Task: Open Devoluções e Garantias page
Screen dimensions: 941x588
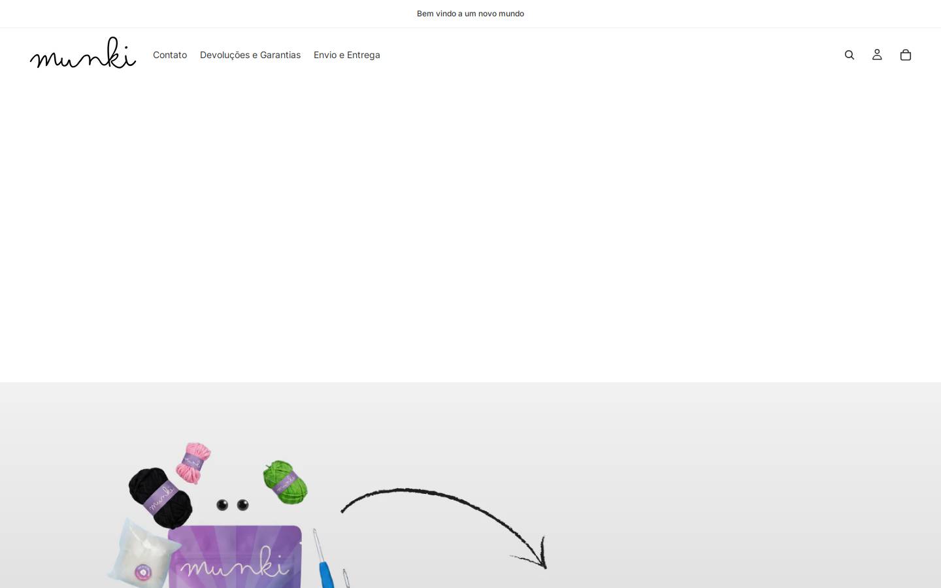Action: coord(250,55)
